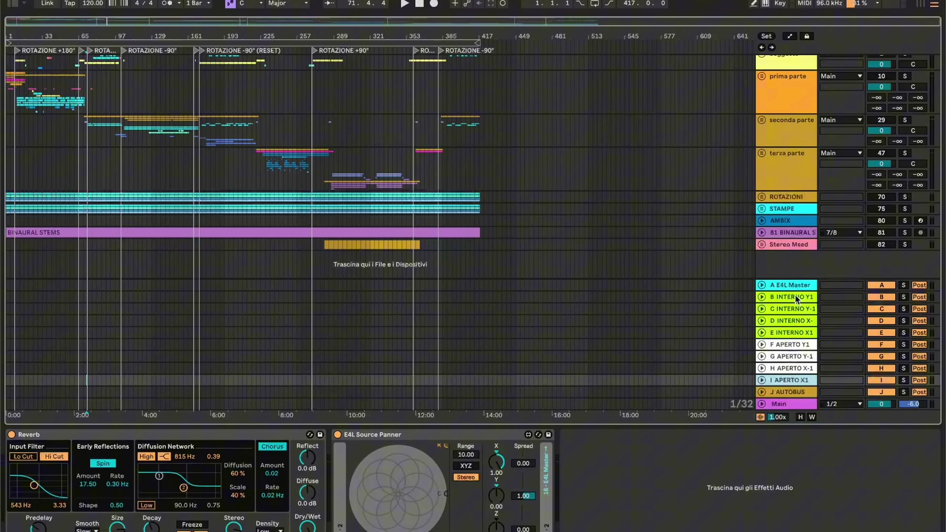
Task: Toggle the Reverb device activator
Action: click(x=12, y=435)
